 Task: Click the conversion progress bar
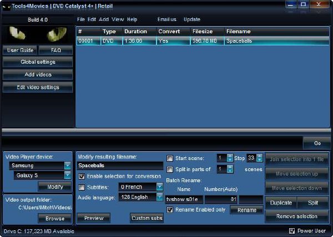click(x=167, y=132)
